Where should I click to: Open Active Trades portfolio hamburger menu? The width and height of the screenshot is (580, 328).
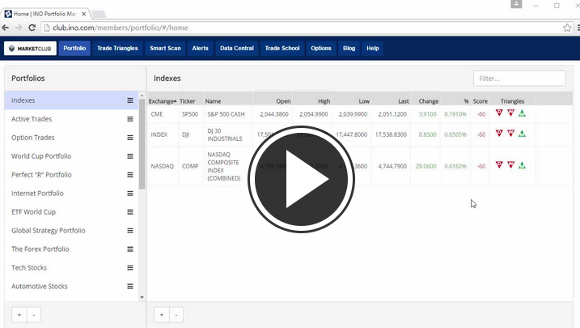pyautogui.click(x=129, y=119)
